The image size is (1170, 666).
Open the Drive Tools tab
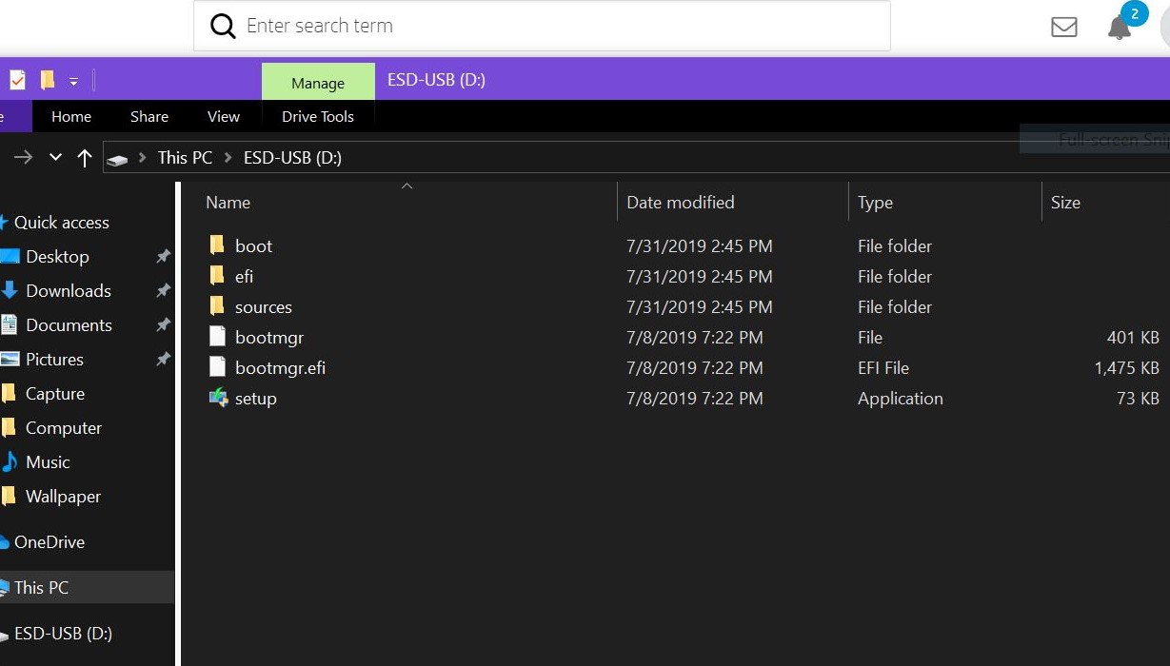(317, 116)
